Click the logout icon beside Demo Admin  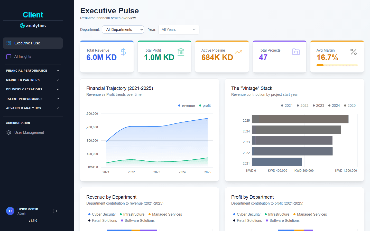coord(55,211)
